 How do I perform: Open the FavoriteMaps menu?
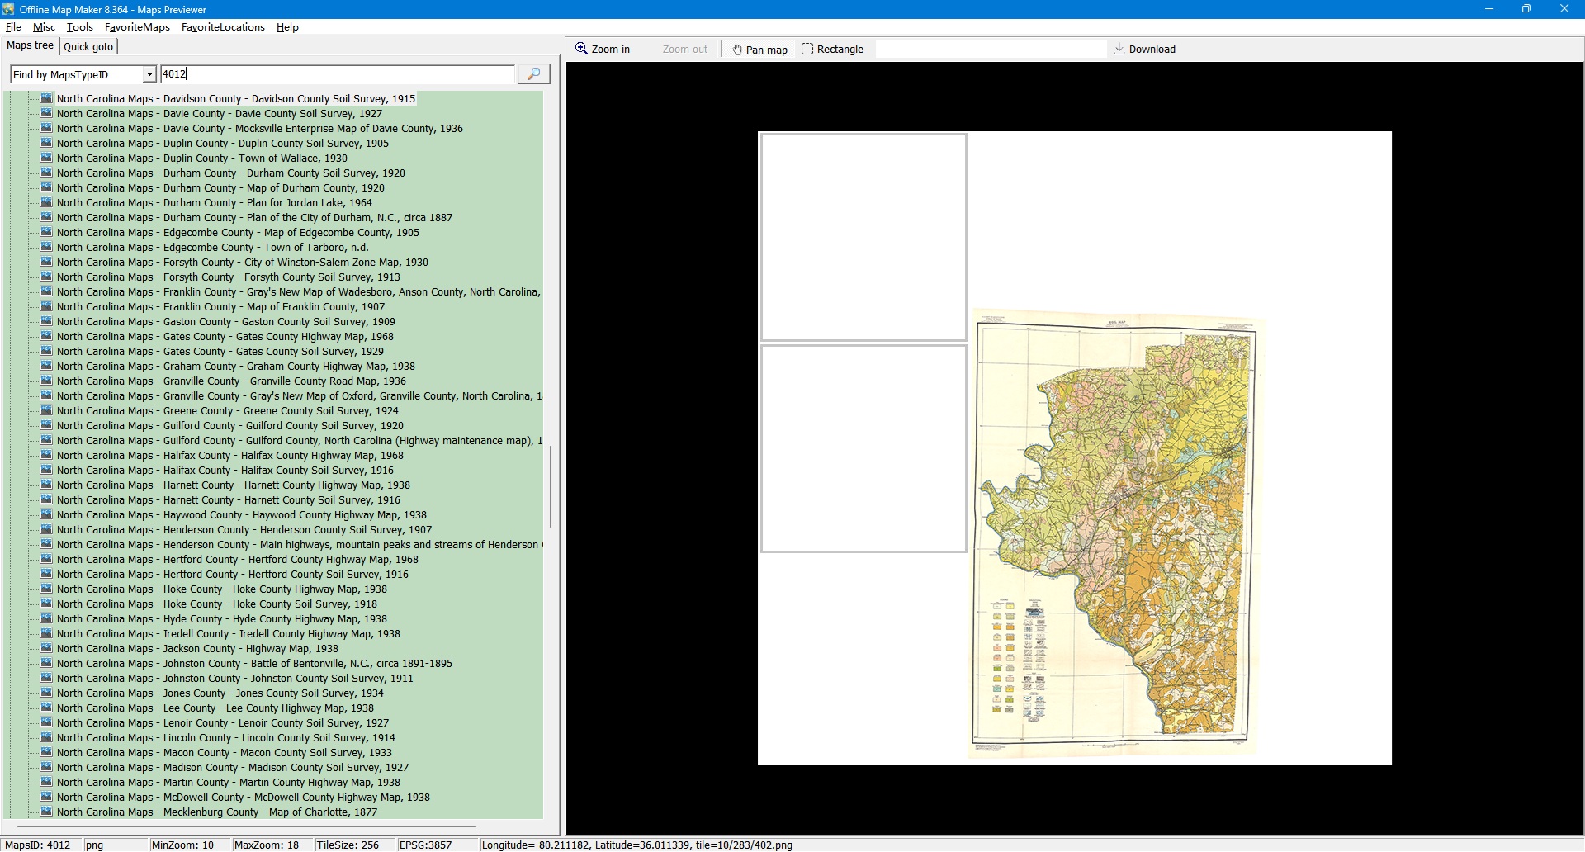[x=137, y=27]
